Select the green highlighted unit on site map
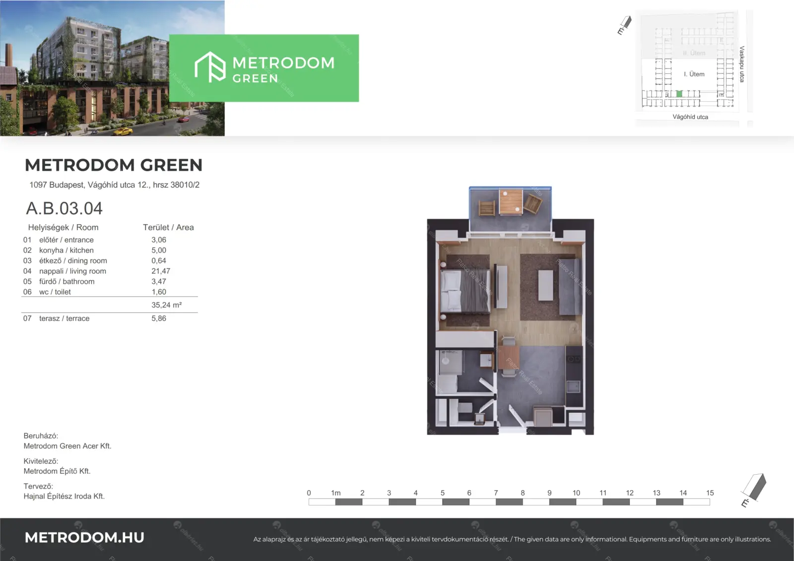 [x=679, y=94]
